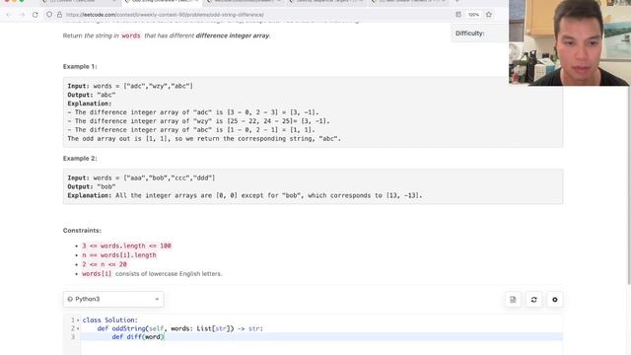Click the browser forward arrow

point(22,15)
